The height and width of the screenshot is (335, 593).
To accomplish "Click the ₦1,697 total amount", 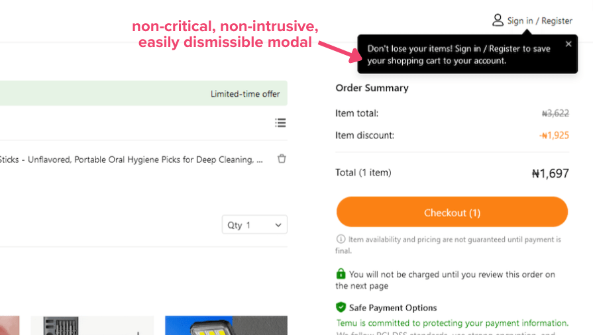I will click(550, 174).
